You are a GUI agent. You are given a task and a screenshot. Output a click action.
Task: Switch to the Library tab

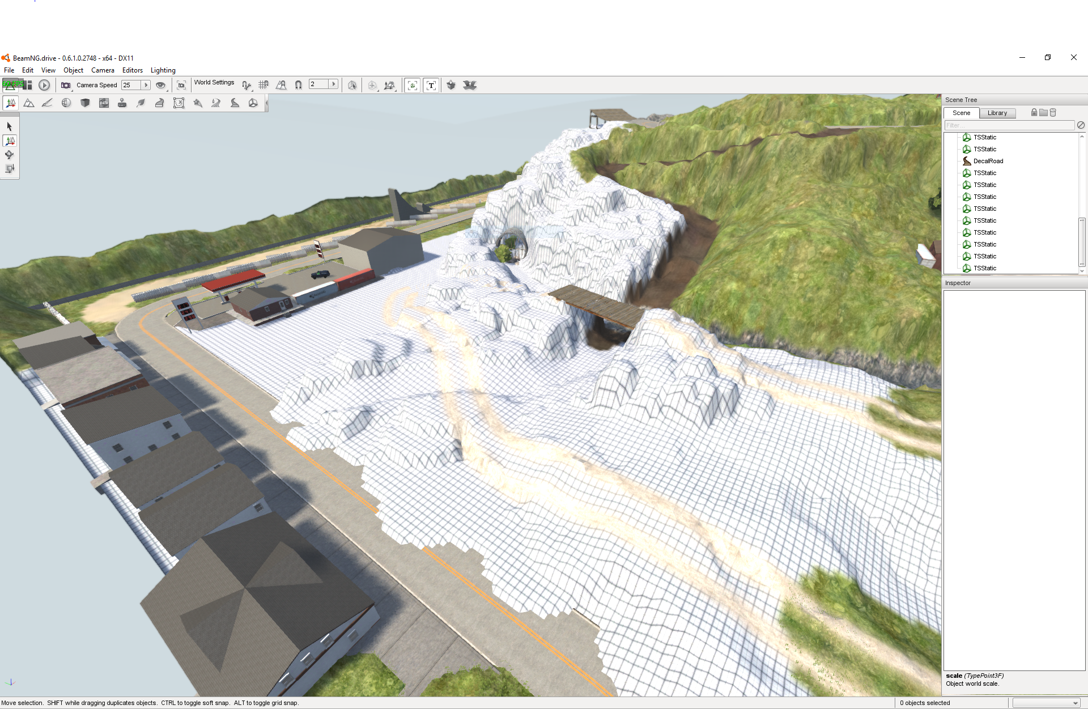pyautogui.click(x=997, y=113)
